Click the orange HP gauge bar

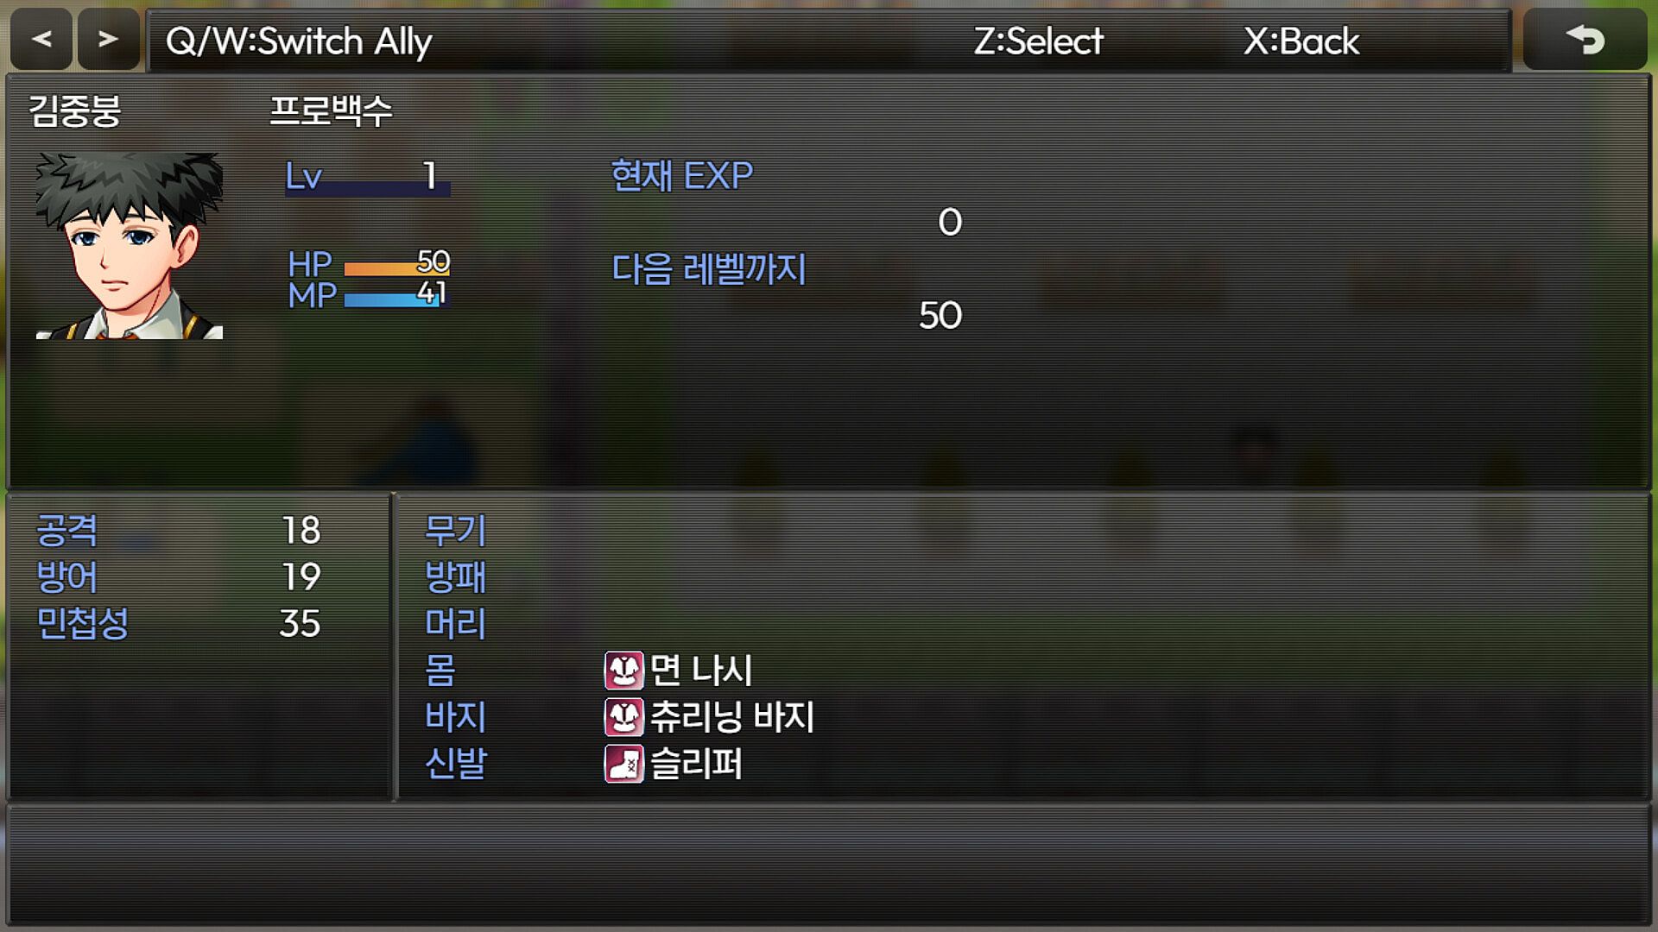pyautogui.click(x=397, y=269)
